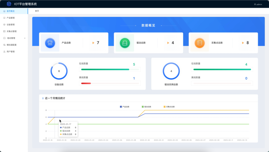Click the 设备总数 circular gauge
This screenshot has height=152, width=269.
[59, 71]
